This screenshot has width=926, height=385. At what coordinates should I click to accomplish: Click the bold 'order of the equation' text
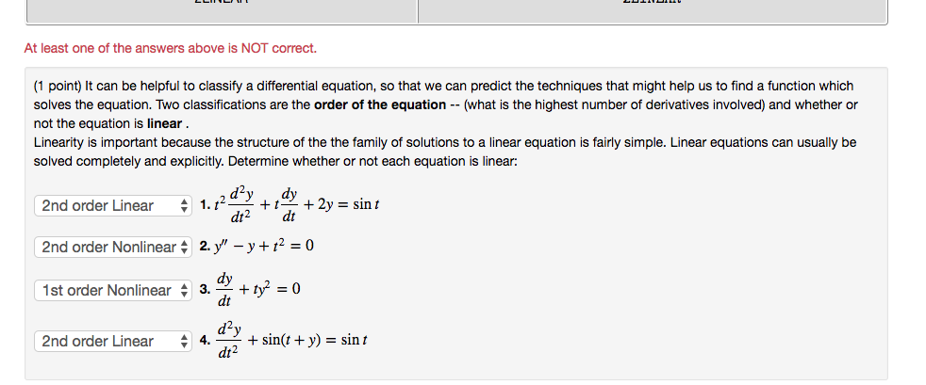[380, 104]
